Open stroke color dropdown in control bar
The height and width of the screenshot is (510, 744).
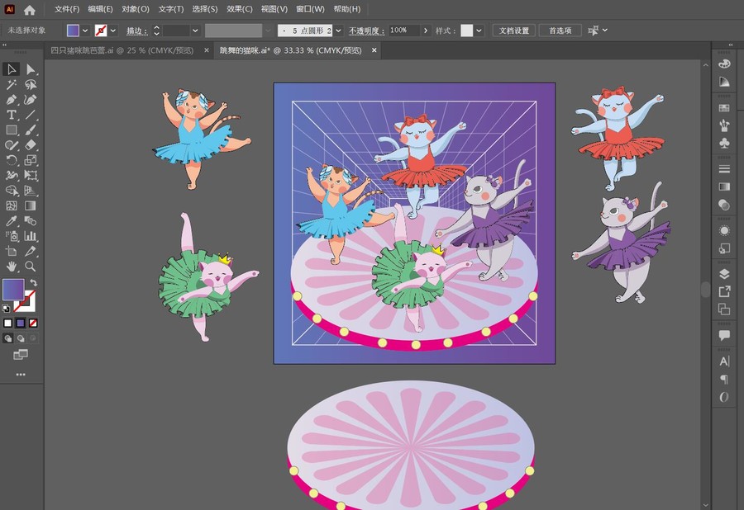[113, 31]
